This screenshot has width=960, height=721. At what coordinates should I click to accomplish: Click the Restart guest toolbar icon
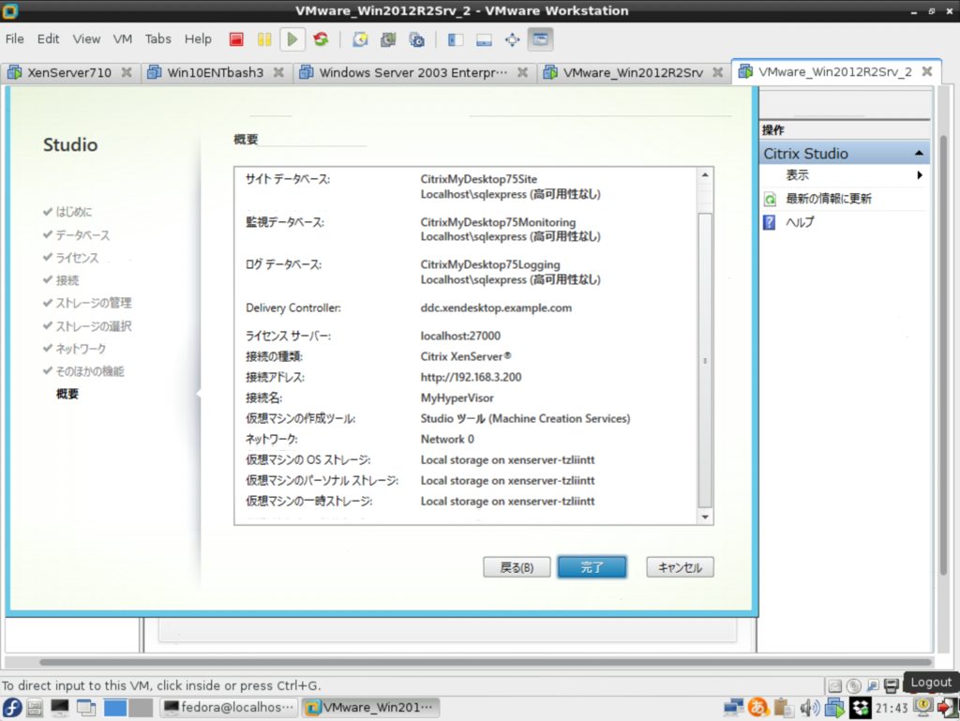(x=321, y=39)
